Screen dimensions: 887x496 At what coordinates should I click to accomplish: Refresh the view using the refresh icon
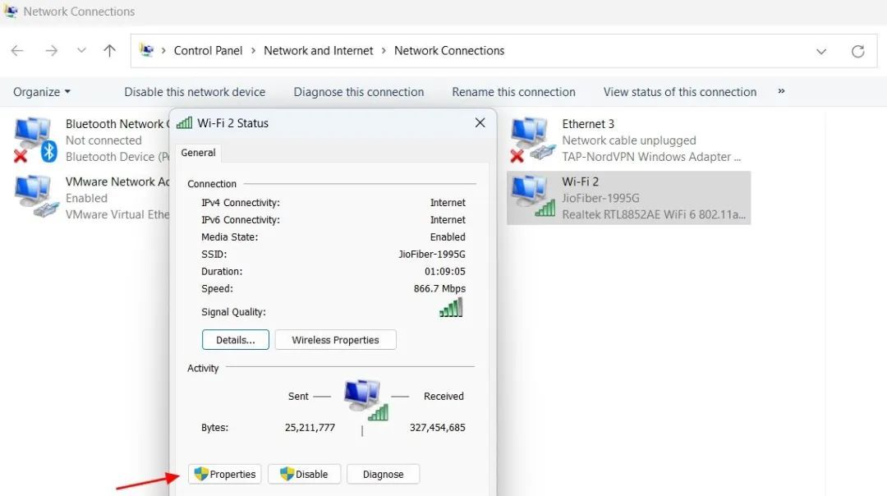point(857,50)
